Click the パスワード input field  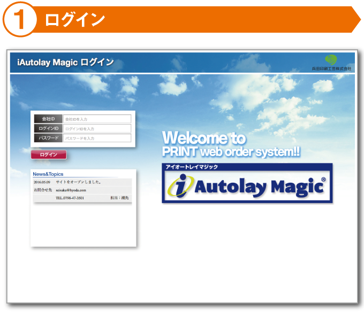coord(97,138)
